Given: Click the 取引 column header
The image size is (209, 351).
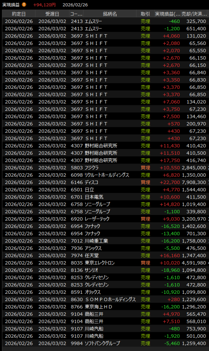Looking at the screenshot, I should 145,14.
